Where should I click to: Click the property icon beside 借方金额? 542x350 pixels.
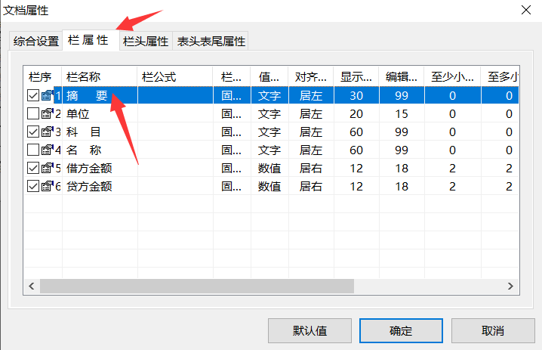tap(47, 168)
